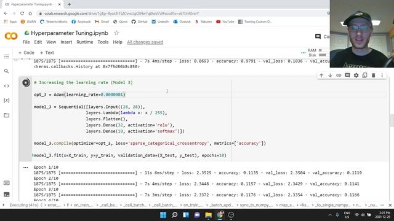Open the File menu
The image size is (394, 221).
click(x=26, y=42)
